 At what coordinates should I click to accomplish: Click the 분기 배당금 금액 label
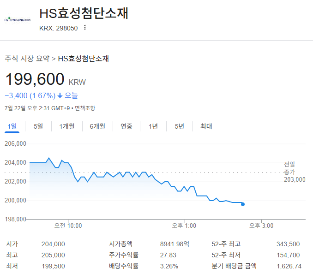(x=234, y=266)
